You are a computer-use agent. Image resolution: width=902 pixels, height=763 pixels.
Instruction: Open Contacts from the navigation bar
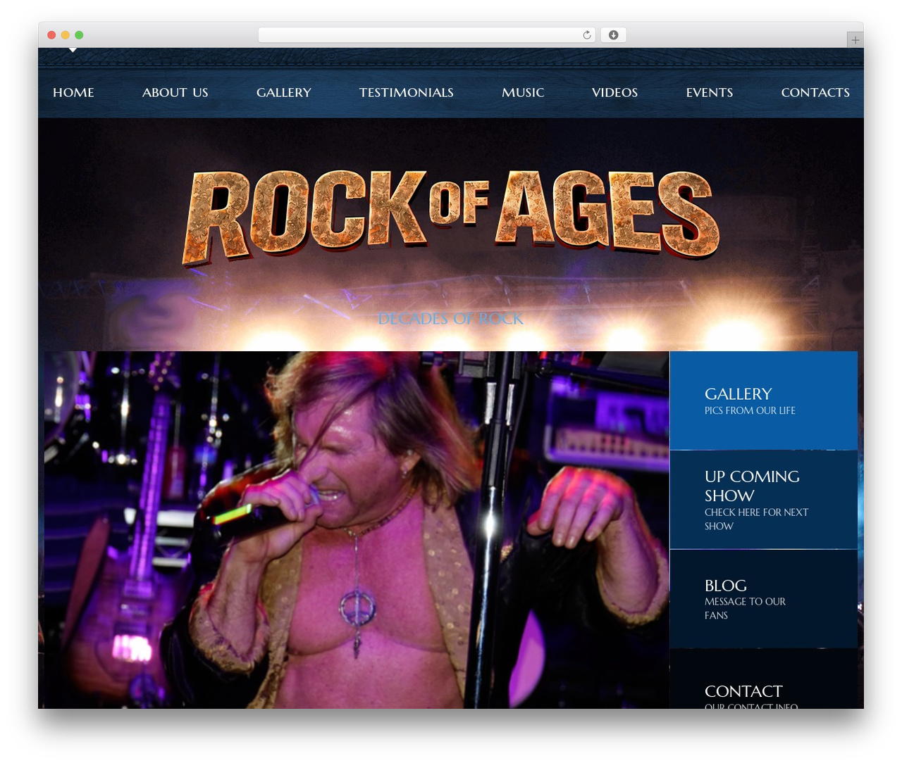[815, 92]
